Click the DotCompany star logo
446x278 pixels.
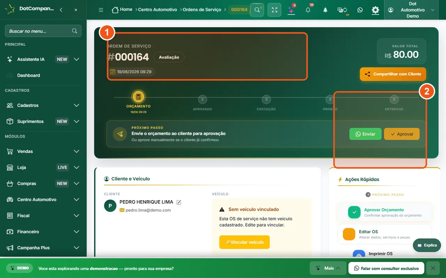[x=10, y=9]
